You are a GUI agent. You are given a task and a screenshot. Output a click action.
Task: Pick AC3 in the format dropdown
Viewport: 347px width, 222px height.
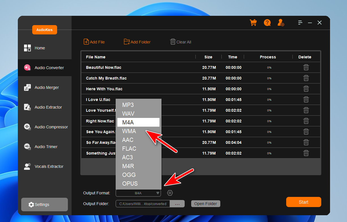pyautogui.click(x=139, y=157)
